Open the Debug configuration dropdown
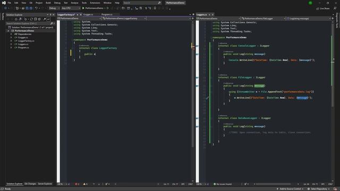The width and height of the screenshot is (340, 191). tap(54, 8)
